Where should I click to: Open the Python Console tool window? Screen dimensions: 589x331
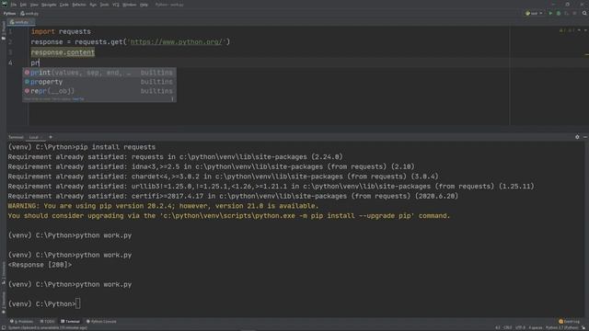tap(101, 322)
